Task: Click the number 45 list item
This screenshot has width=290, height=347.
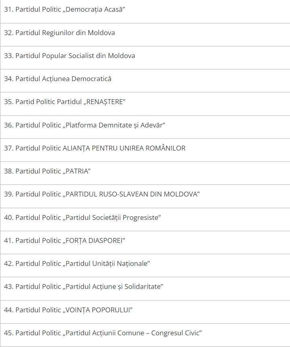Action: pyautogui.click(x=145, y=335)
